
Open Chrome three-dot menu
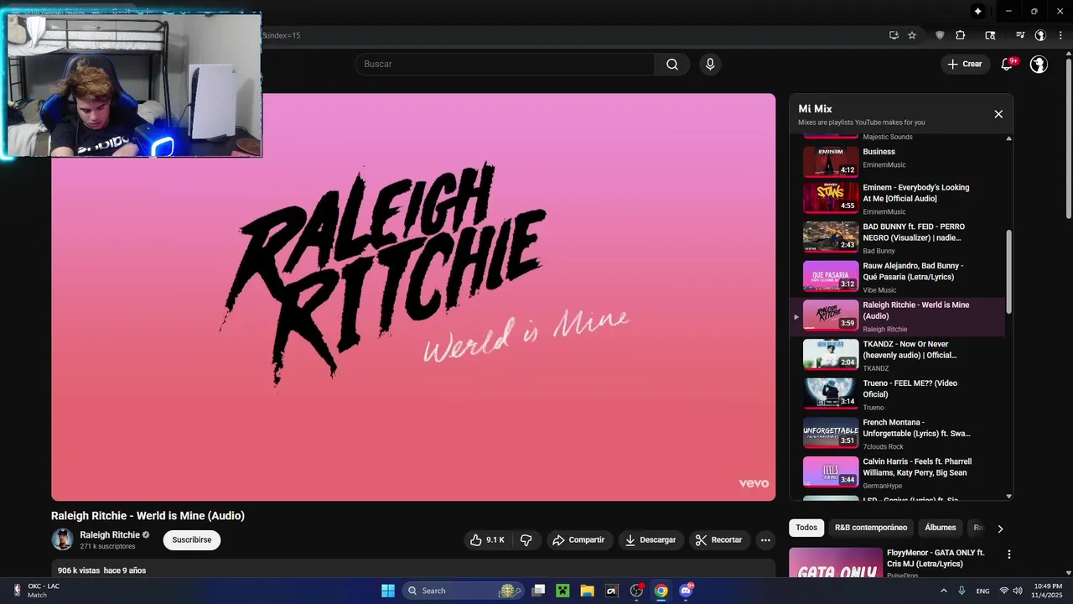[1060, 35]
